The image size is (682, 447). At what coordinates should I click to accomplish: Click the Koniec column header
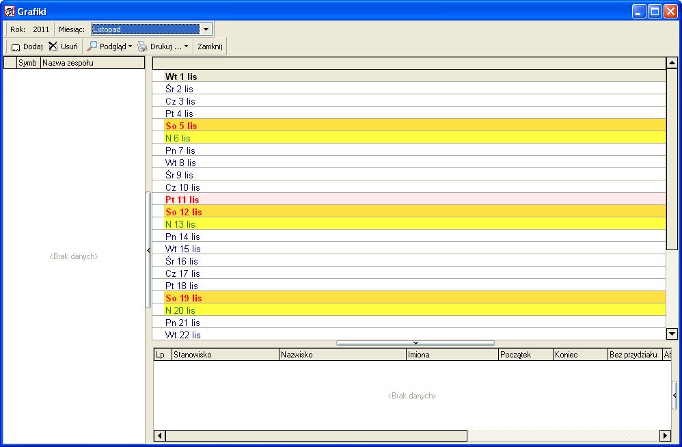pyautogui.click(x=580, y=354)
